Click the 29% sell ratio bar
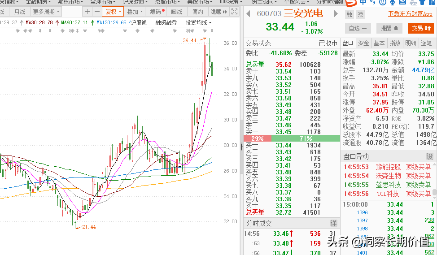Image resolution: width=437 pixels, height=255 pixels. tap(257, 138)
